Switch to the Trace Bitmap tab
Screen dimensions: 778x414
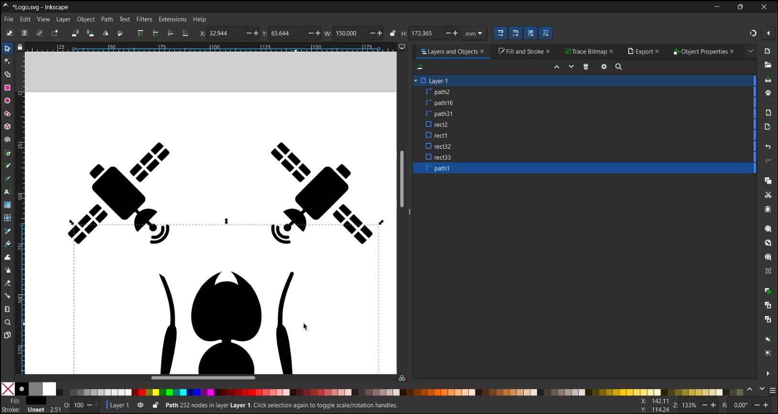589,52
